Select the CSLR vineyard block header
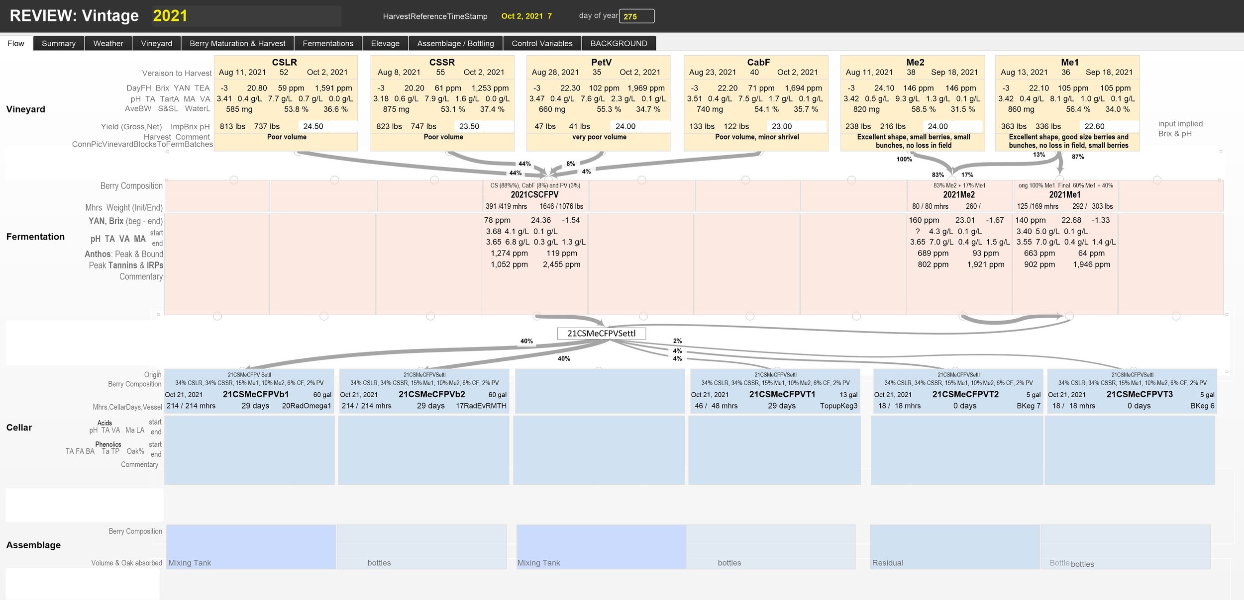This screenshot has width=1244, height=600. click(285, 62)
